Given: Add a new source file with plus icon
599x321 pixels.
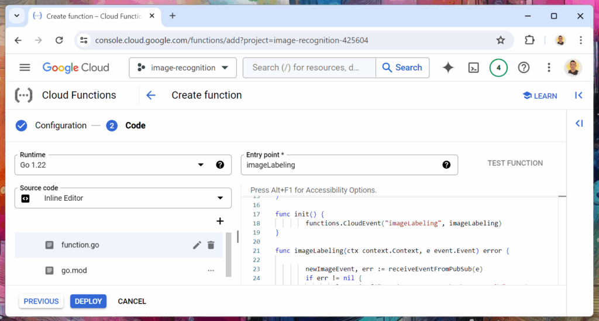Looking at the screenshot, I should [220, 221].
